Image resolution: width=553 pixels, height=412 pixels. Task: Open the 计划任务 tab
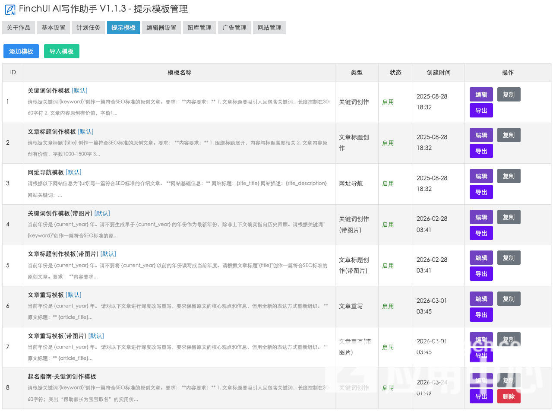88,28
